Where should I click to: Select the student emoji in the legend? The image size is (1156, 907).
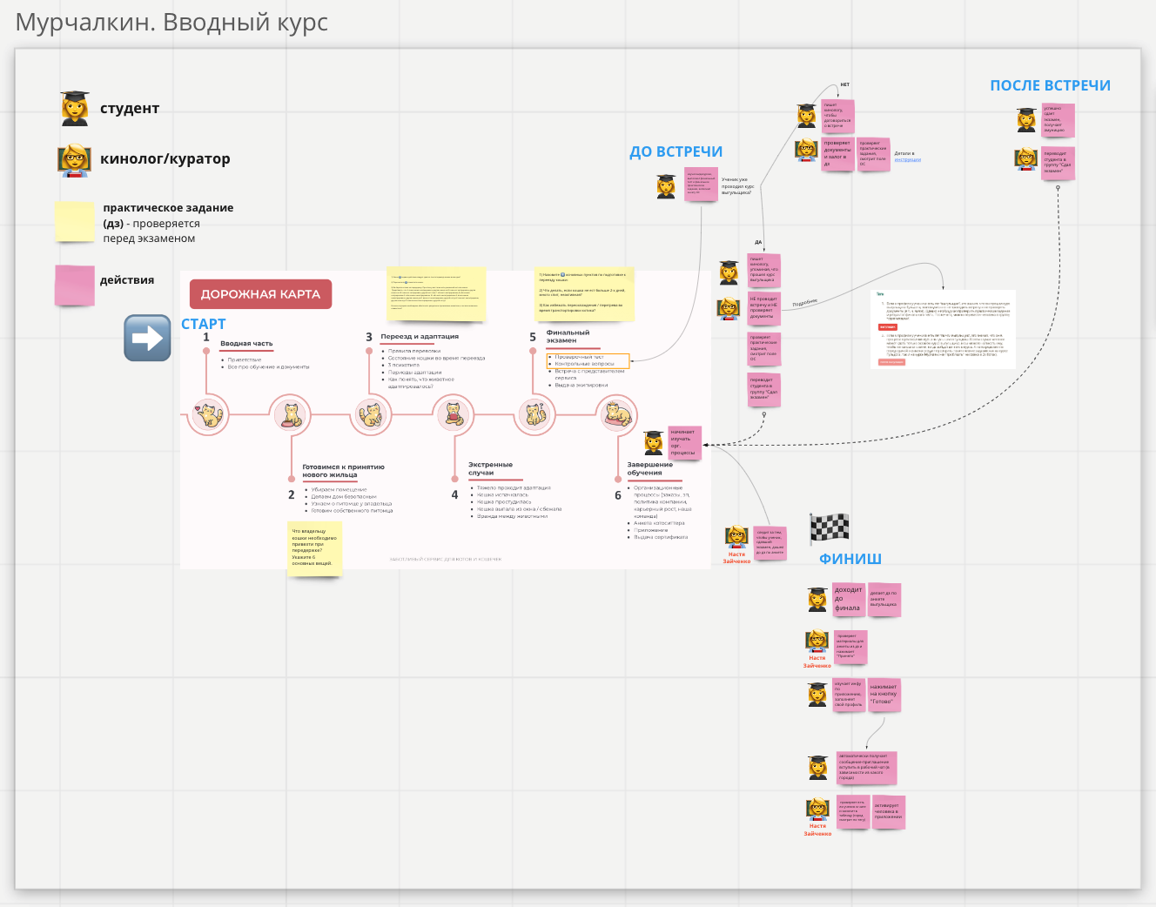(x=75, y=108)
